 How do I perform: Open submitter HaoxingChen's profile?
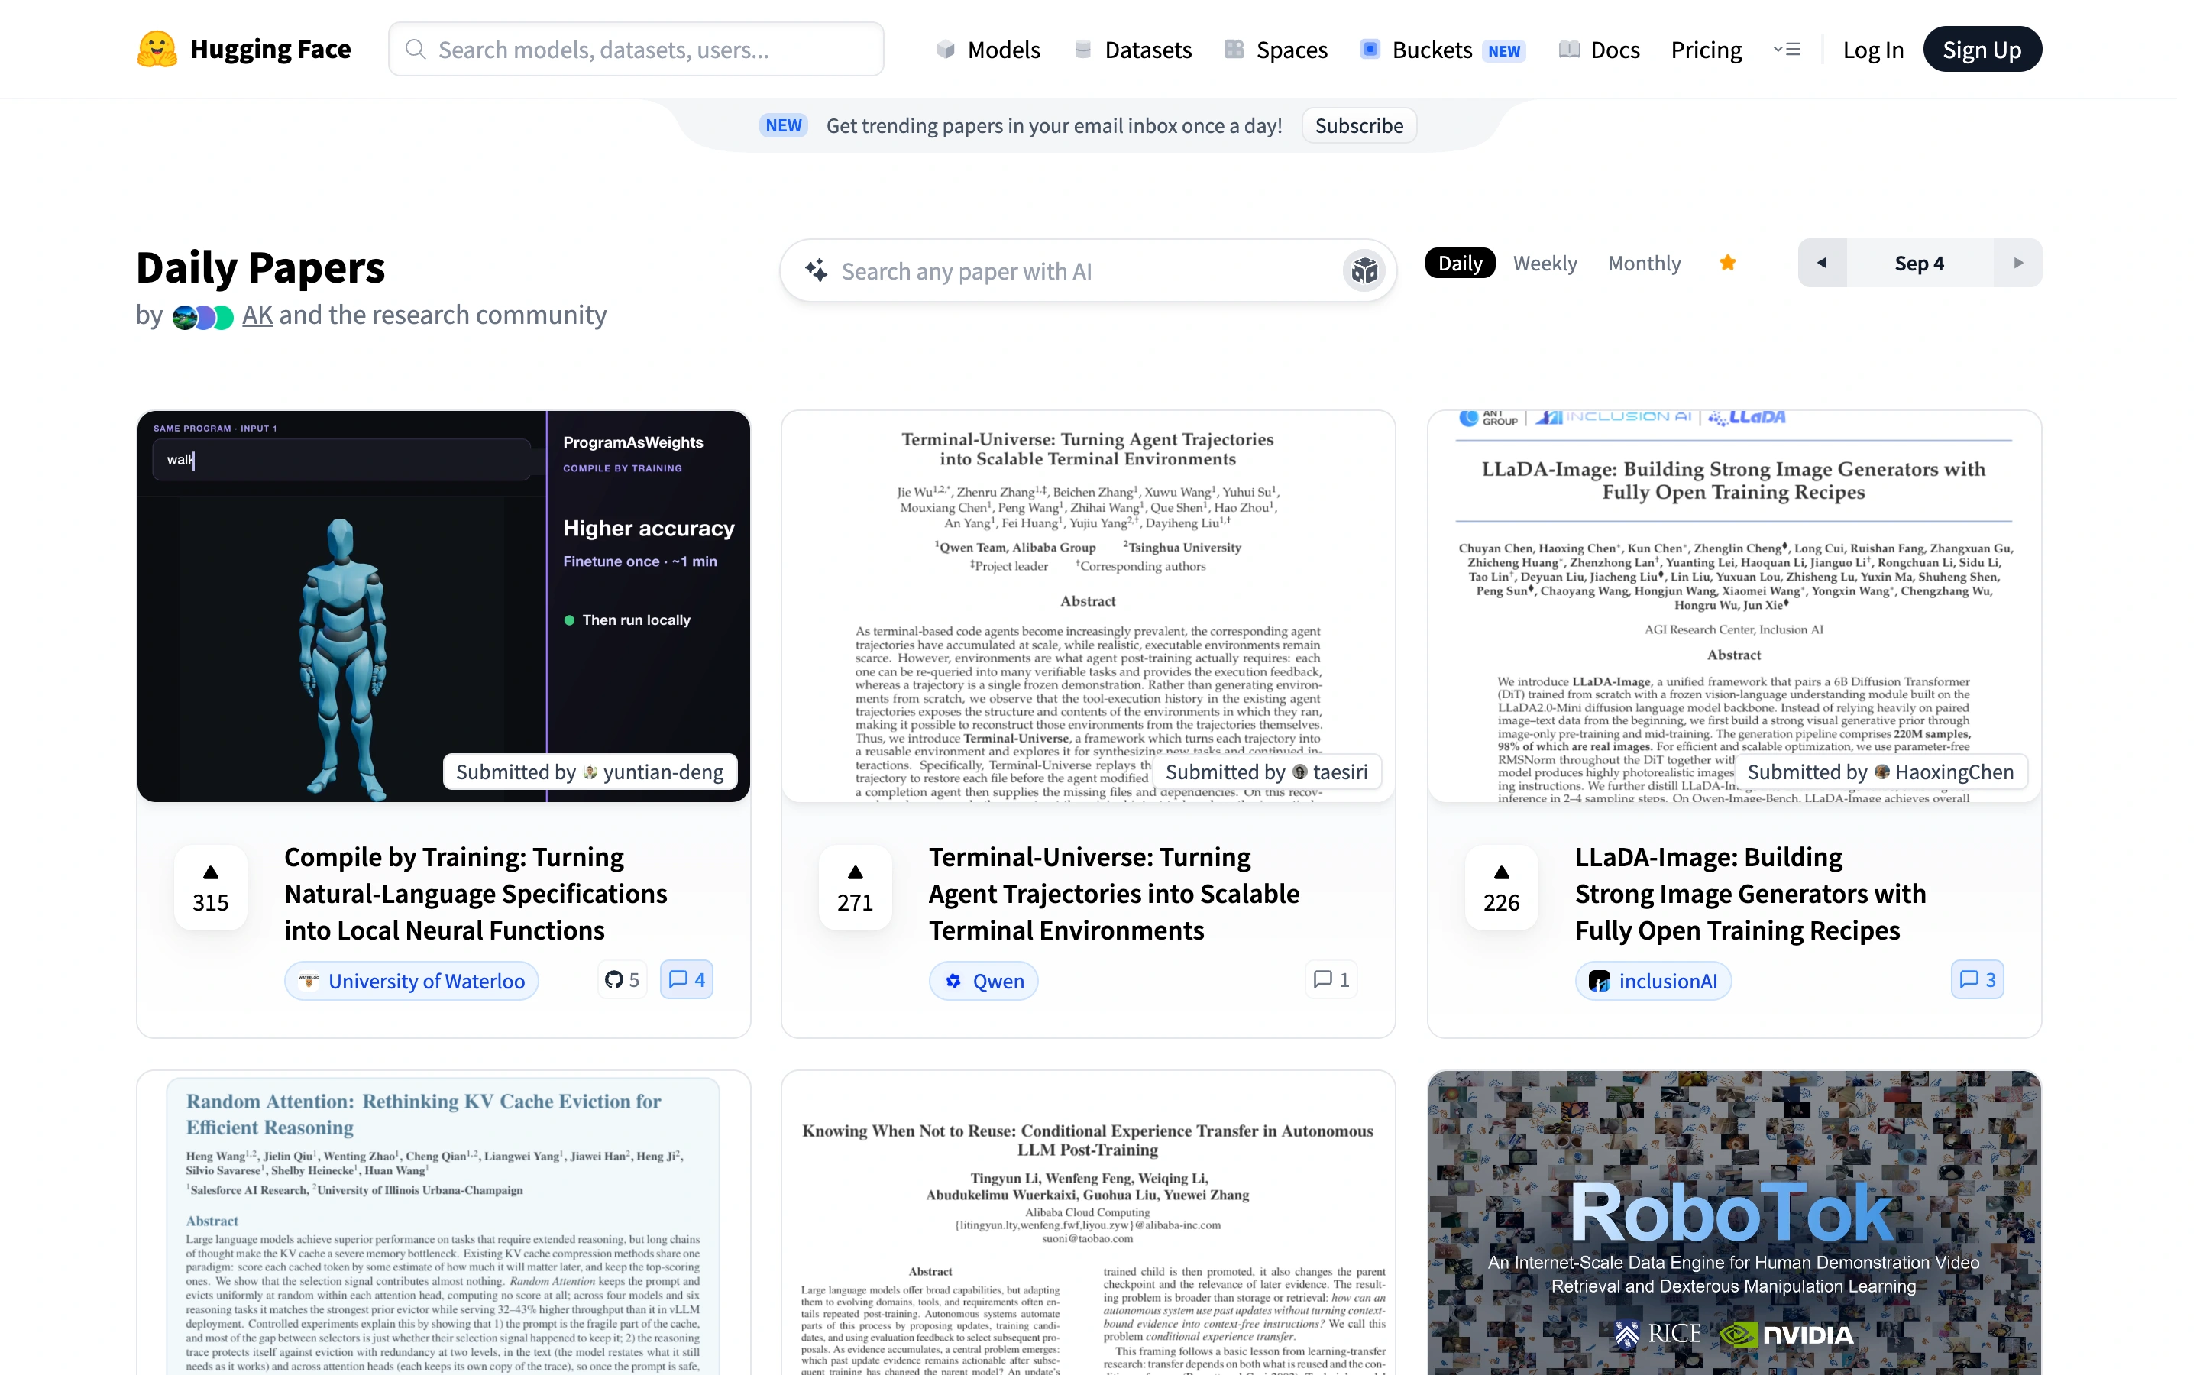[1943, 772]
